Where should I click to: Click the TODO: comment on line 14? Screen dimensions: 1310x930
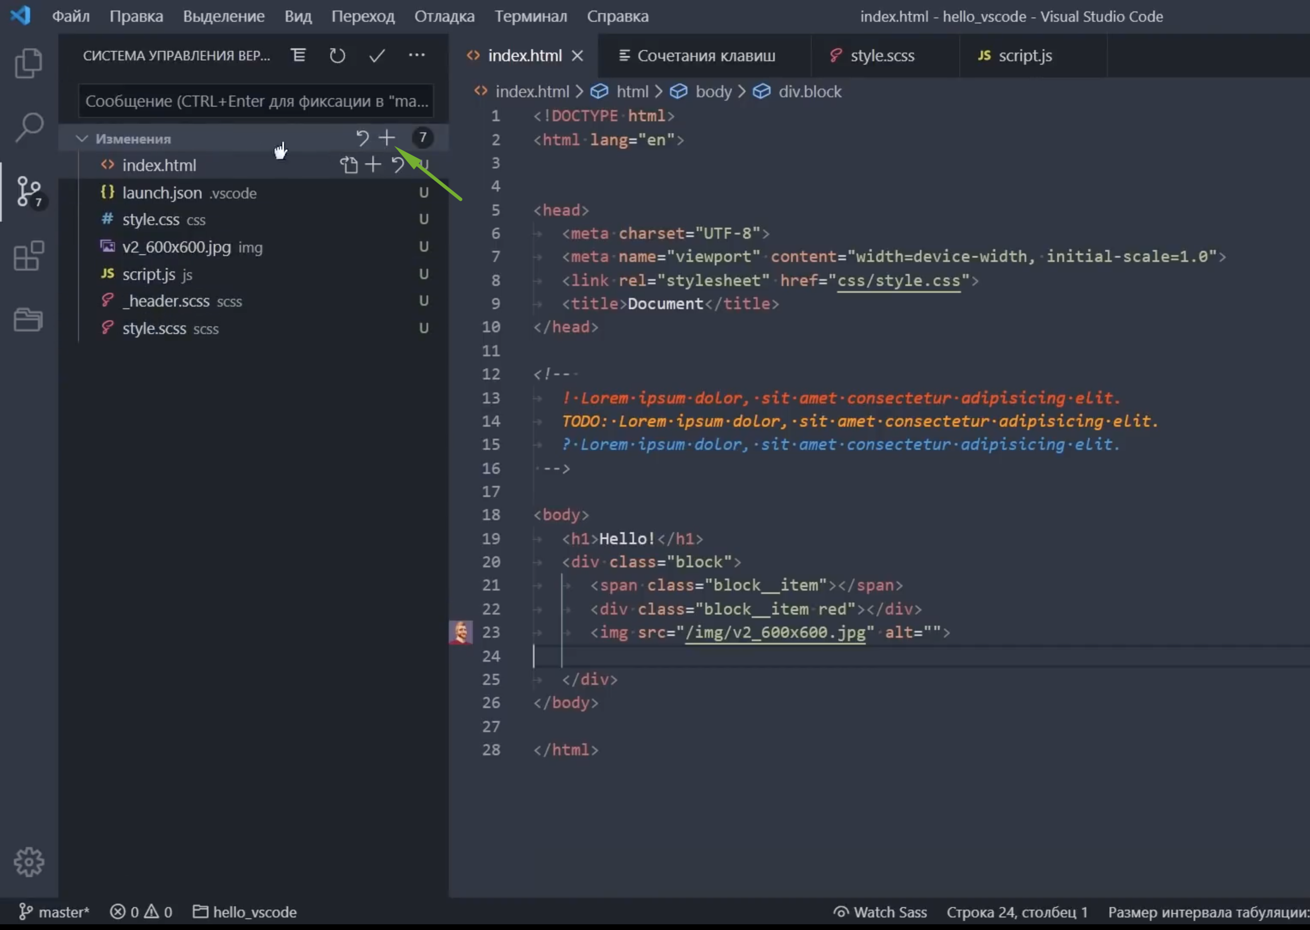click(860, 422)
